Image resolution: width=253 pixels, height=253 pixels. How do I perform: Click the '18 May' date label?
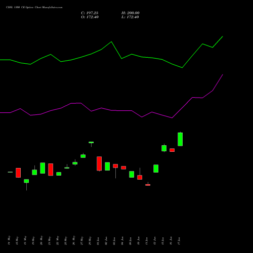point(25,240)
